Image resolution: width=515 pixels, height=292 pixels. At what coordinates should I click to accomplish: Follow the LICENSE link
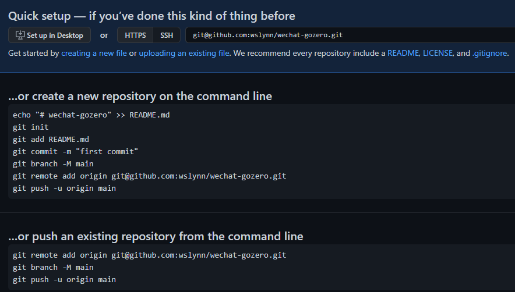pyautogui.click(x=439, y=53)
